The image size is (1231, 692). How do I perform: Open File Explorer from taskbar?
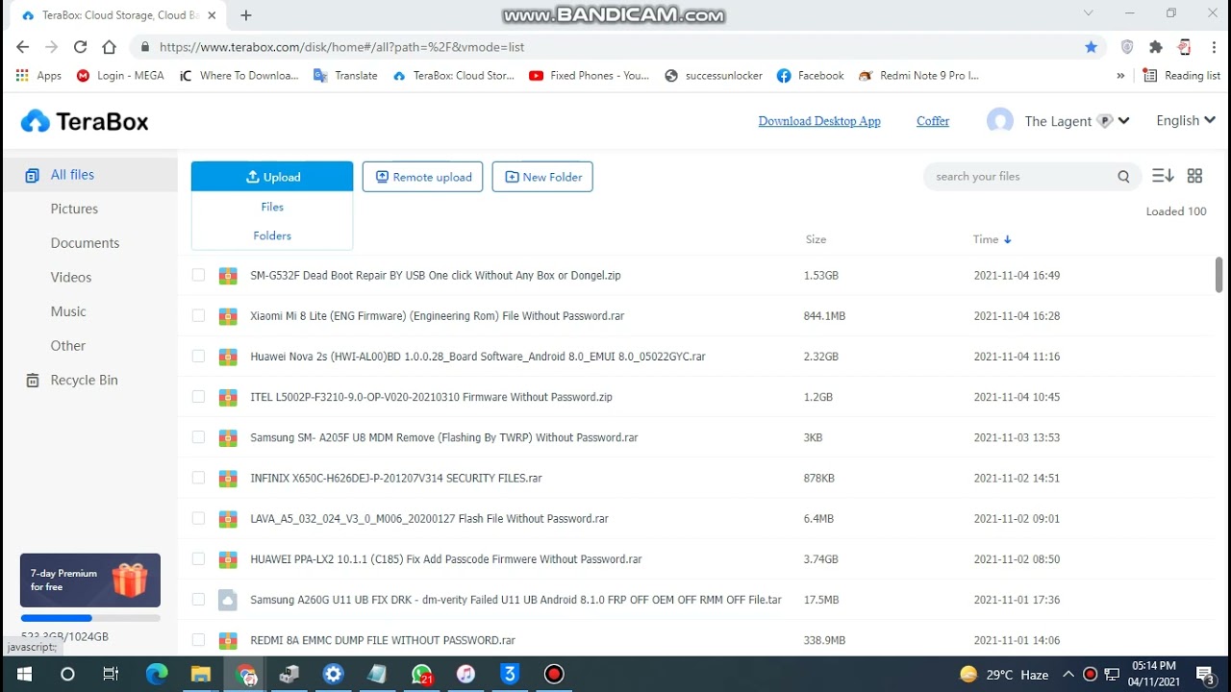pyautogui.click(x=201, y=675)
